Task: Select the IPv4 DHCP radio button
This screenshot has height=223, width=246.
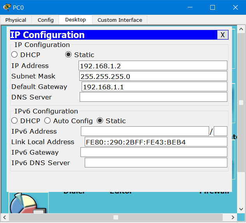Action: point(14,54)
